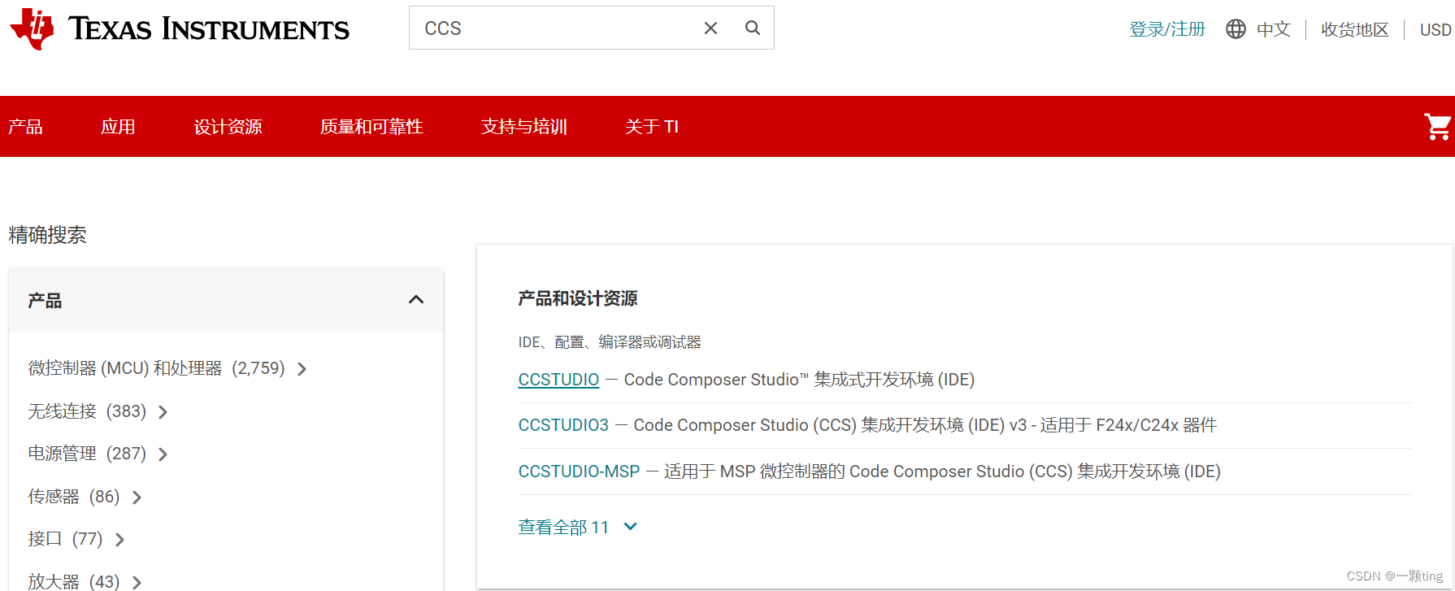The width and height of the screenshot is (1455, 591).
Task: Click the IDE、配置、编译器或调试器 label
Action: [x=610, y=342]
